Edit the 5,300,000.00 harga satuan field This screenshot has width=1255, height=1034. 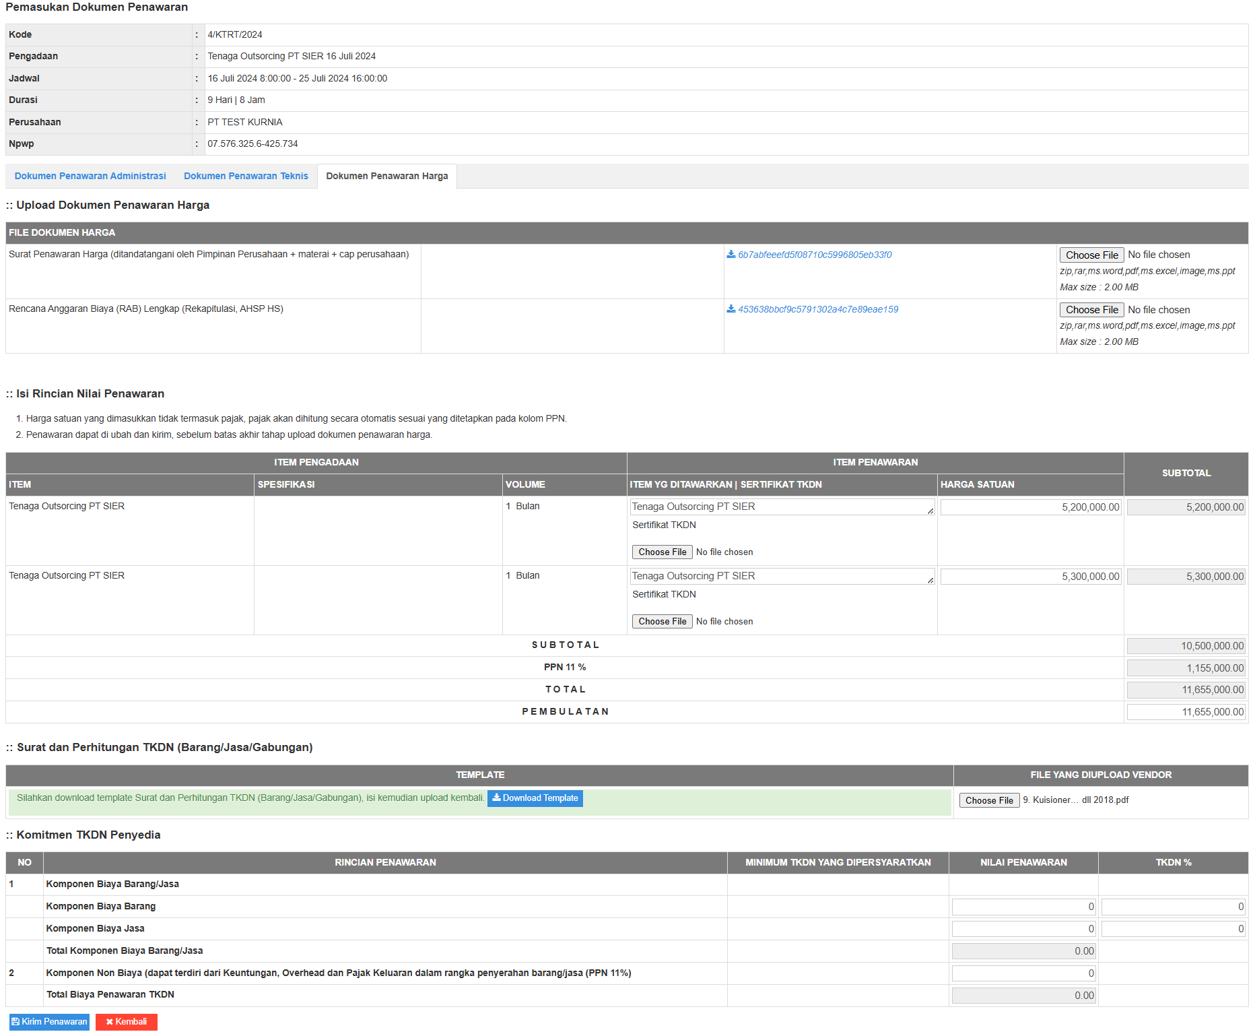1030,577
